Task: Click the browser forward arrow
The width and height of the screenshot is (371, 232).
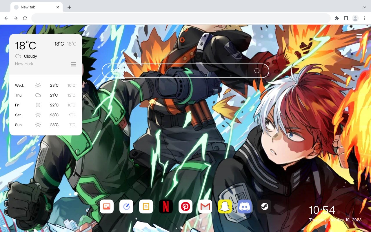Action: click(x=16, y=18)
